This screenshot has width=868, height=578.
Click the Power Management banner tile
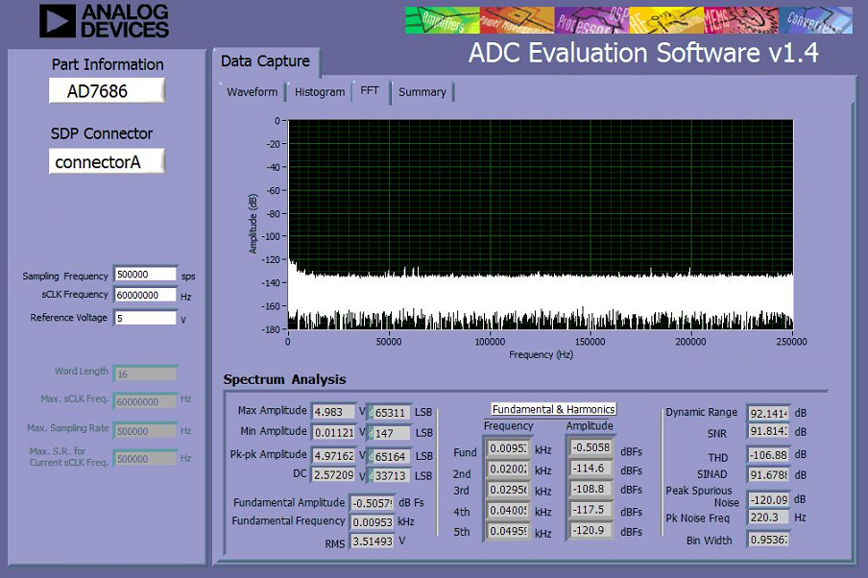click(517, 20)
